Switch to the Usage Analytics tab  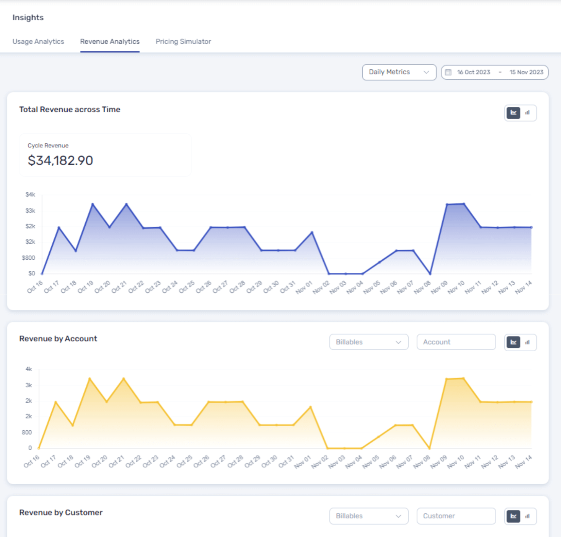[38, 41]
